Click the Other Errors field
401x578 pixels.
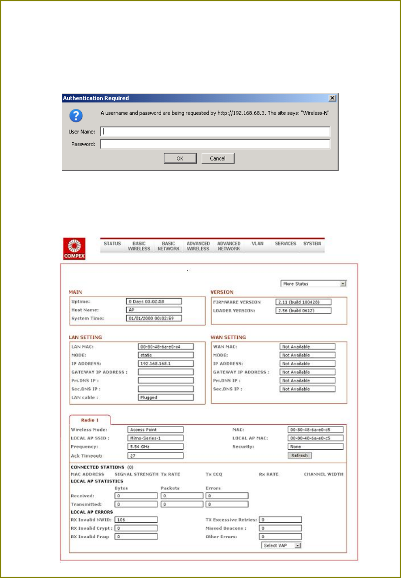point(280,537)
